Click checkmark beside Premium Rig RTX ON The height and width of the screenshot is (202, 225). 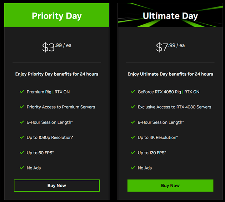click(x=22, y=92)
